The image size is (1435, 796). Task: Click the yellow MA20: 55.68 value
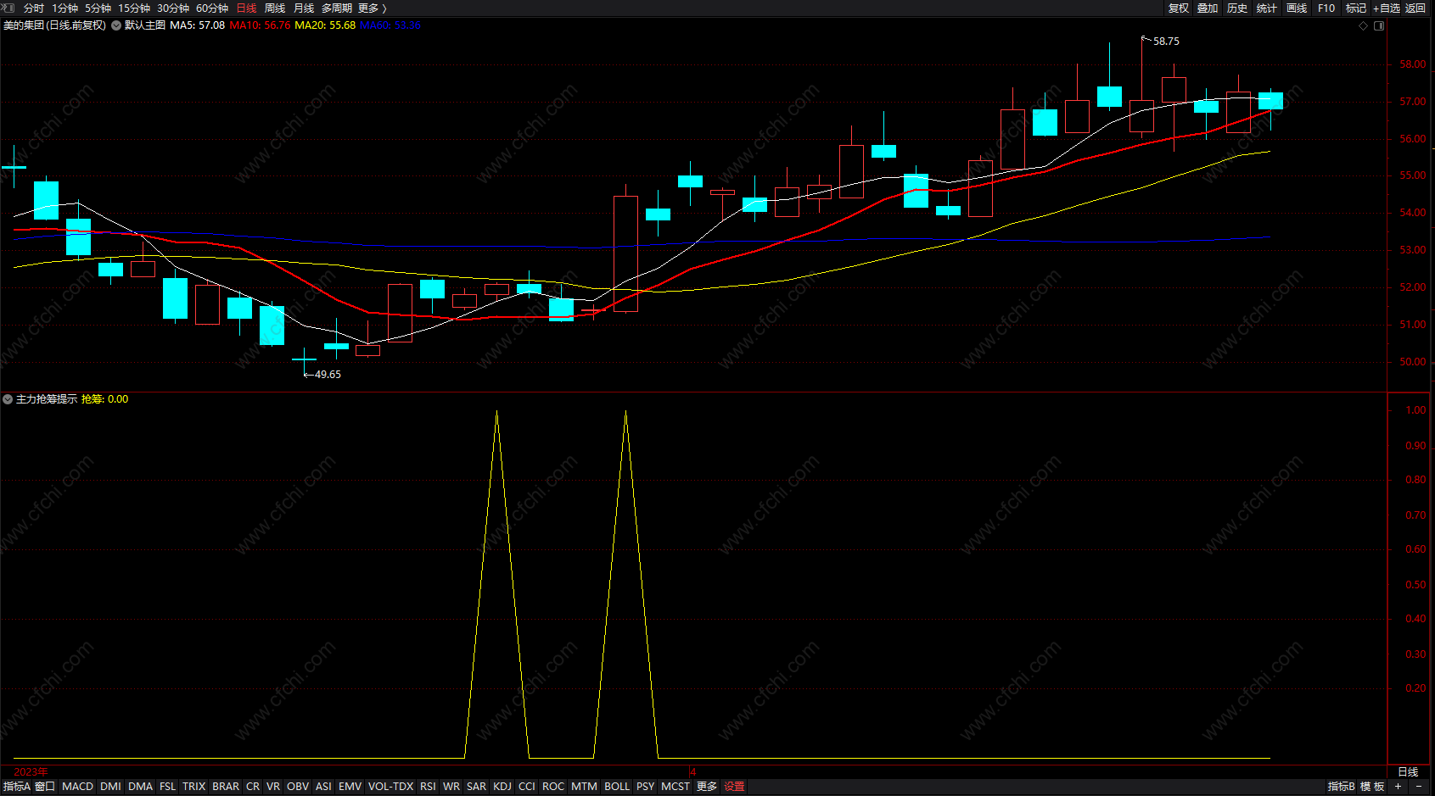(x=325, y=25)
